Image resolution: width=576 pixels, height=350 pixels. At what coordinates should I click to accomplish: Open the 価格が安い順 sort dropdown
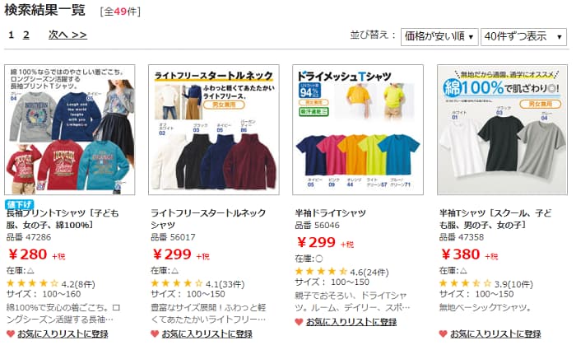pyautogui.click(x=439, y=36)
